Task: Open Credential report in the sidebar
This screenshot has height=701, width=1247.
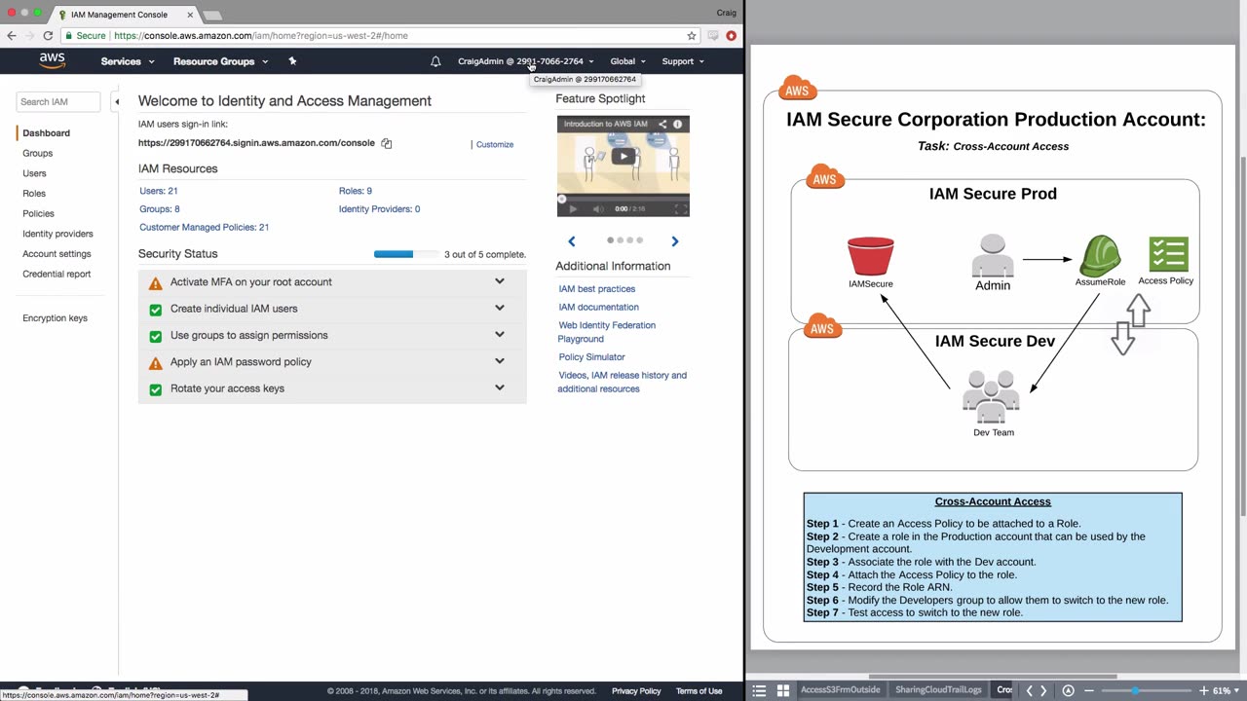Action: (57, 274)
